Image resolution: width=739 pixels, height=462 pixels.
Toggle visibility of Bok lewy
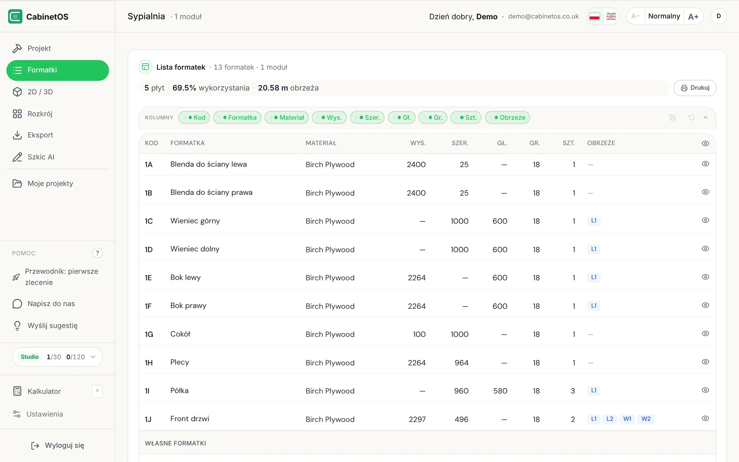click(705, 277)
